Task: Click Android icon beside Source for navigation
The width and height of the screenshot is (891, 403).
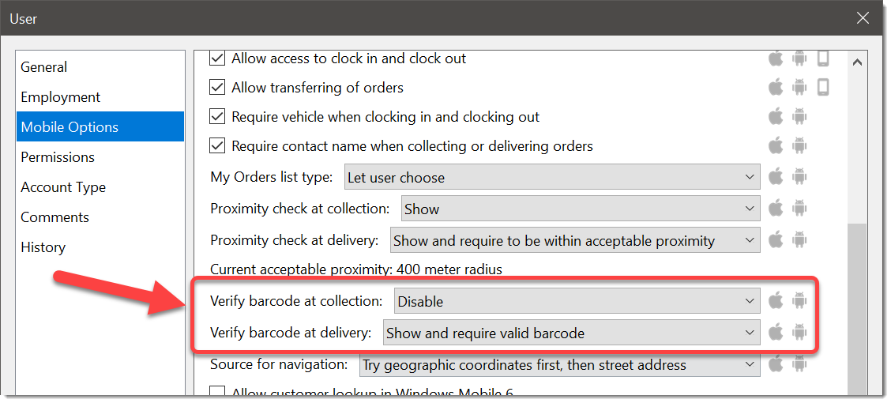Action: 799,364
